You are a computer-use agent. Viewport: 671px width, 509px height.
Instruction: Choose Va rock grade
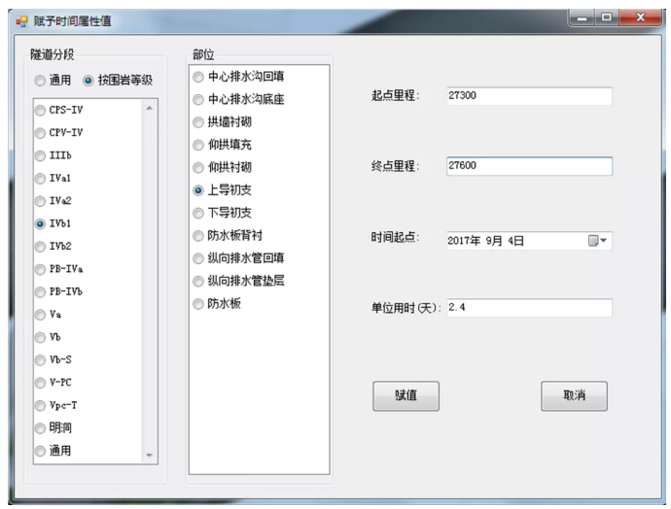40,315
